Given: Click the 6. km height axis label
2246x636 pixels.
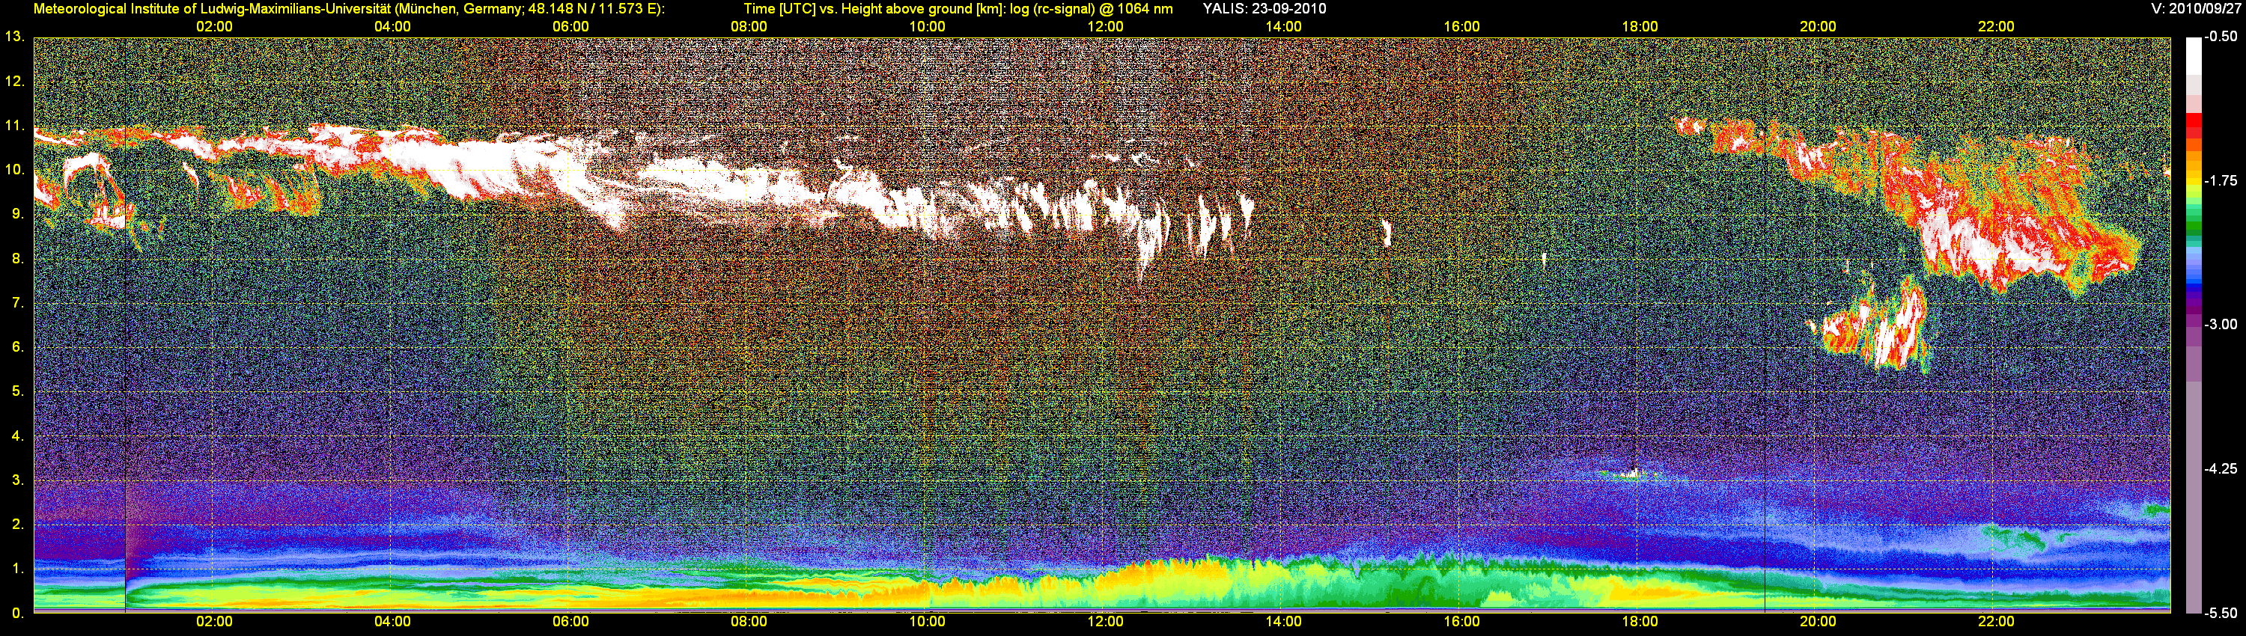Looking at the screenshot, I should 18,346.
